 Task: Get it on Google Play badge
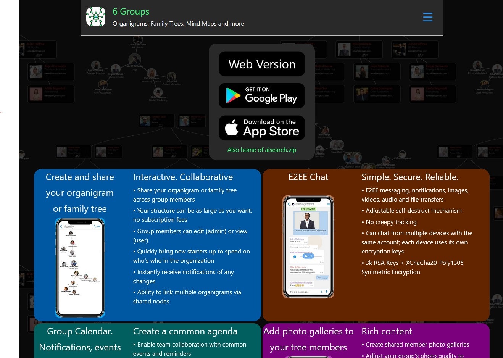point(262,96)
